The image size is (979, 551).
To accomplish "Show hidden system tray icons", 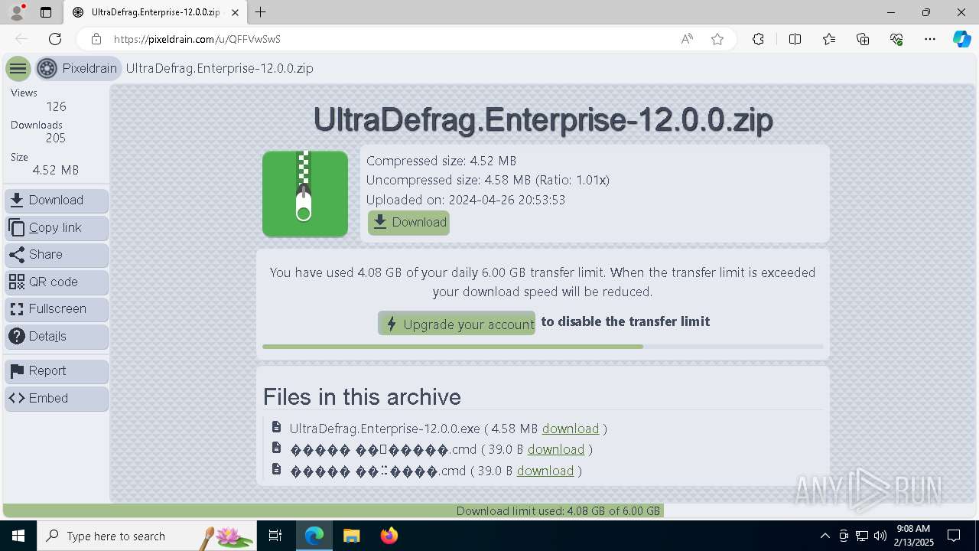I will pyautogui.click(x=825, y=536).
